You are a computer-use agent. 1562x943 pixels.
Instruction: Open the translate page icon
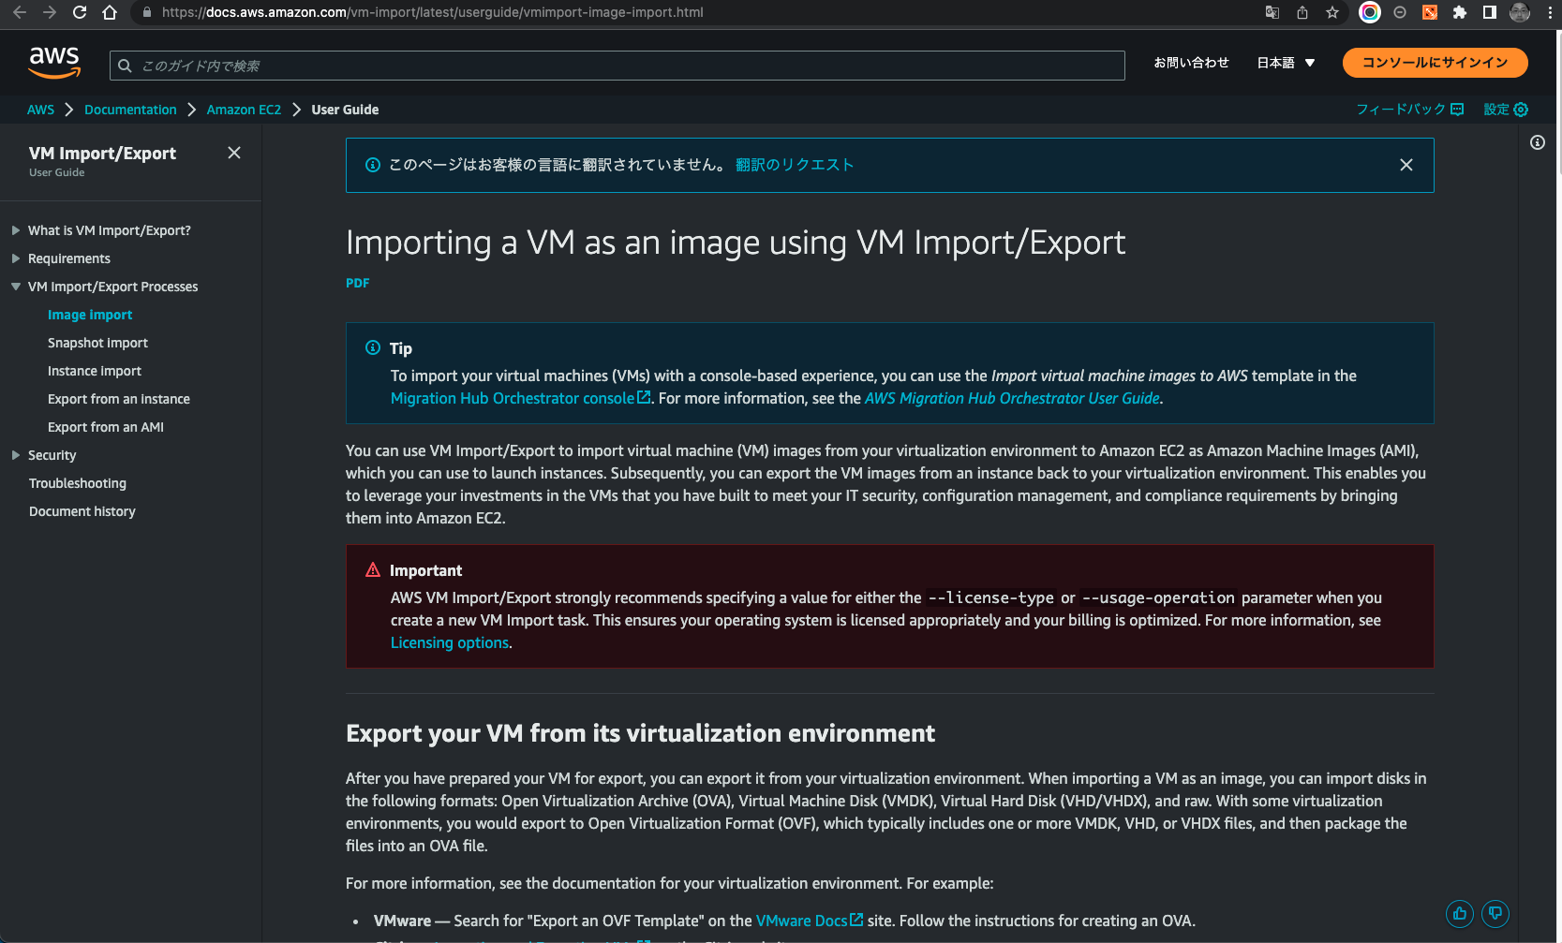[1272, 12]
